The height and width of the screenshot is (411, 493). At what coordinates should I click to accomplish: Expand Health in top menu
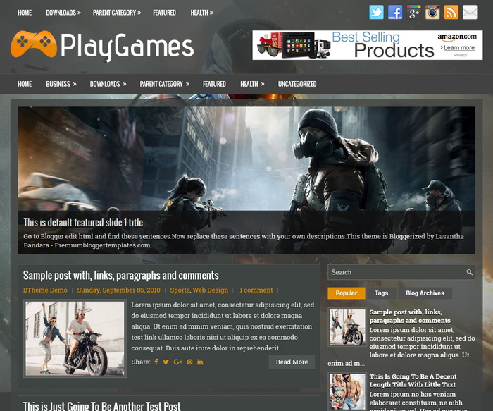201,13
